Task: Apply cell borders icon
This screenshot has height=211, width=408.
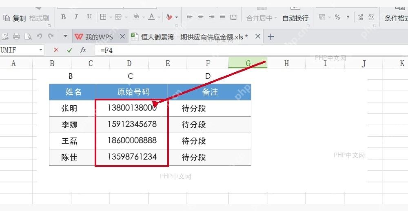Action: (103, 17)
